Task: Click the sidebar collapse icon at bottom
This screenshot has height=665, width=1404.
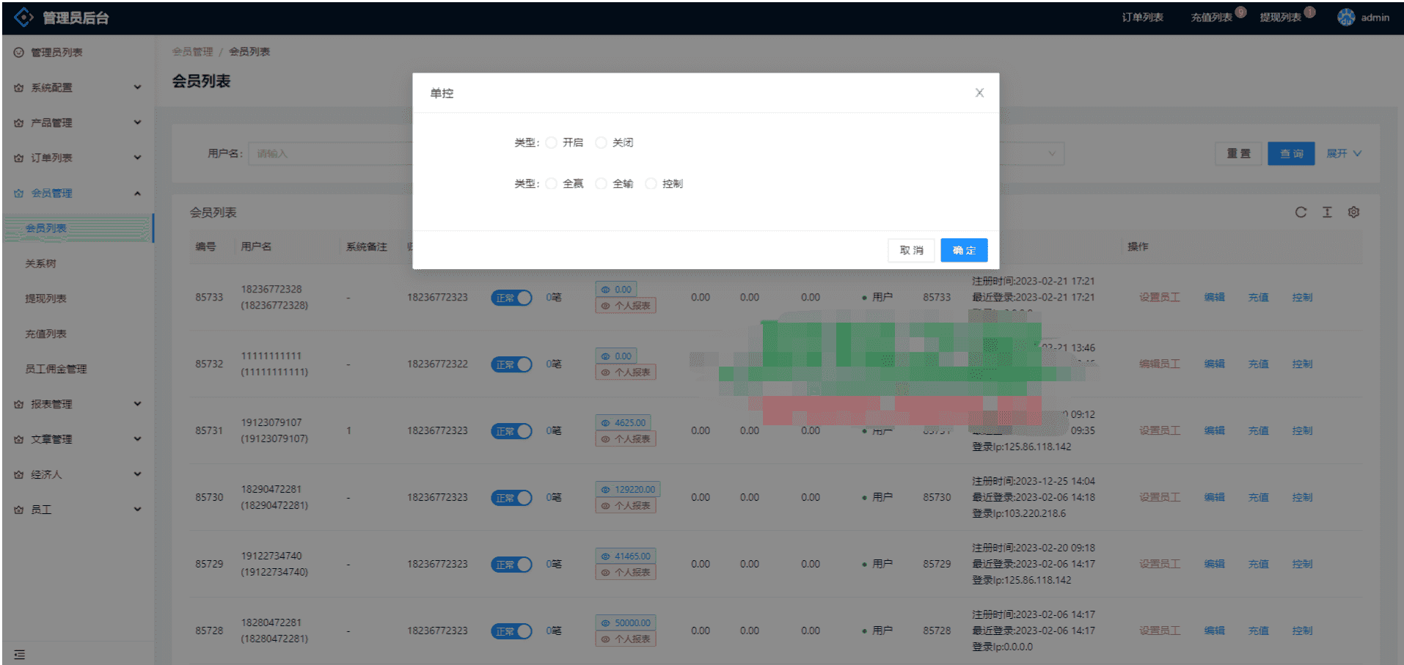Action: pos(20,654)
